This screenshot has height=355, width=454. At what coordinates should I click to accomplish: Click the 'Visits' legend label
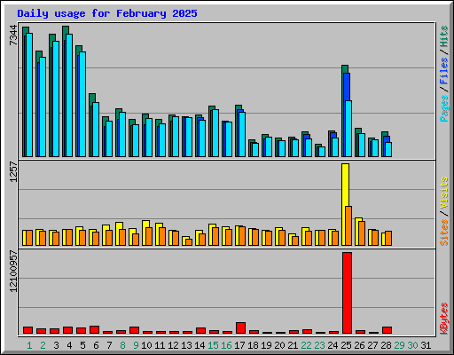coord(443,193)
